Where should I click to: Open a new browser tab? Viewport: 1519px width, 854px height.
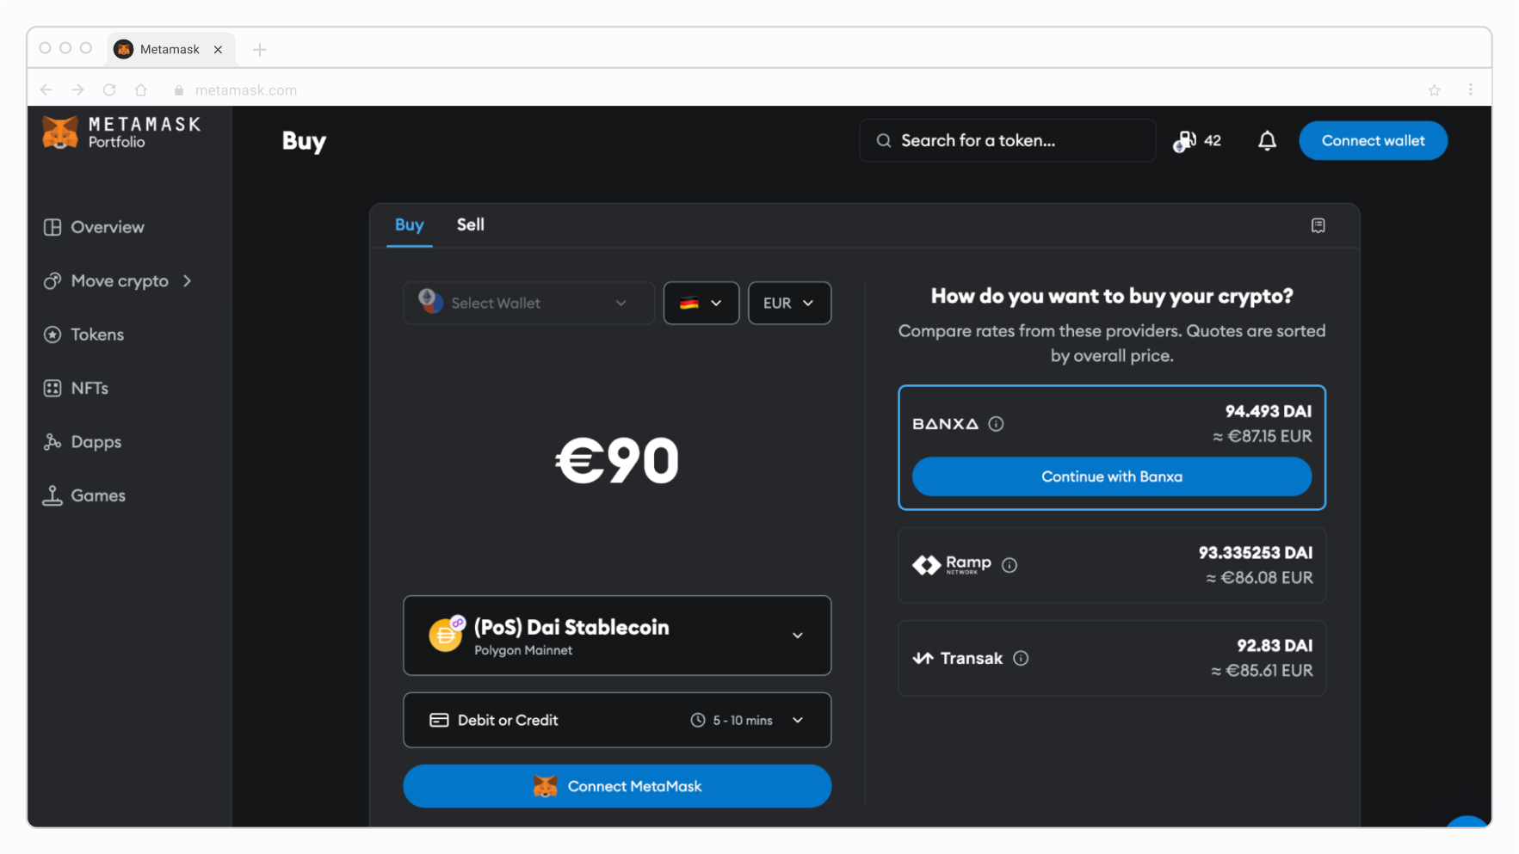point(259,50)
